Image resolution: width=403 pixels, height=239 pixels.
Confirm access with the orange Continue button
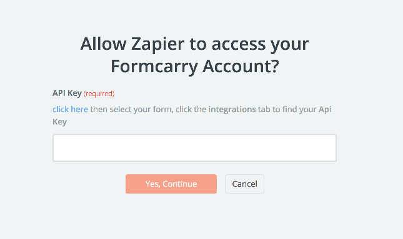coord(171,184)
